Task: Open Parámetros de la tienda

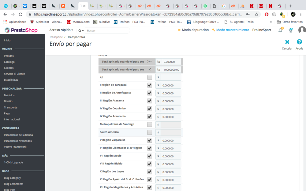Action: [x=18, y=135]
